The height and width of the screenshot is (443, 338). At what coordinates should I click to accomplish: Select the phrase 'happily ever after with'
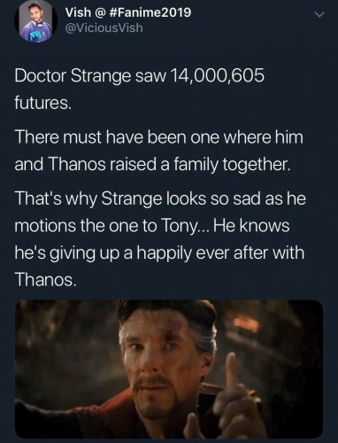(219, 253)
